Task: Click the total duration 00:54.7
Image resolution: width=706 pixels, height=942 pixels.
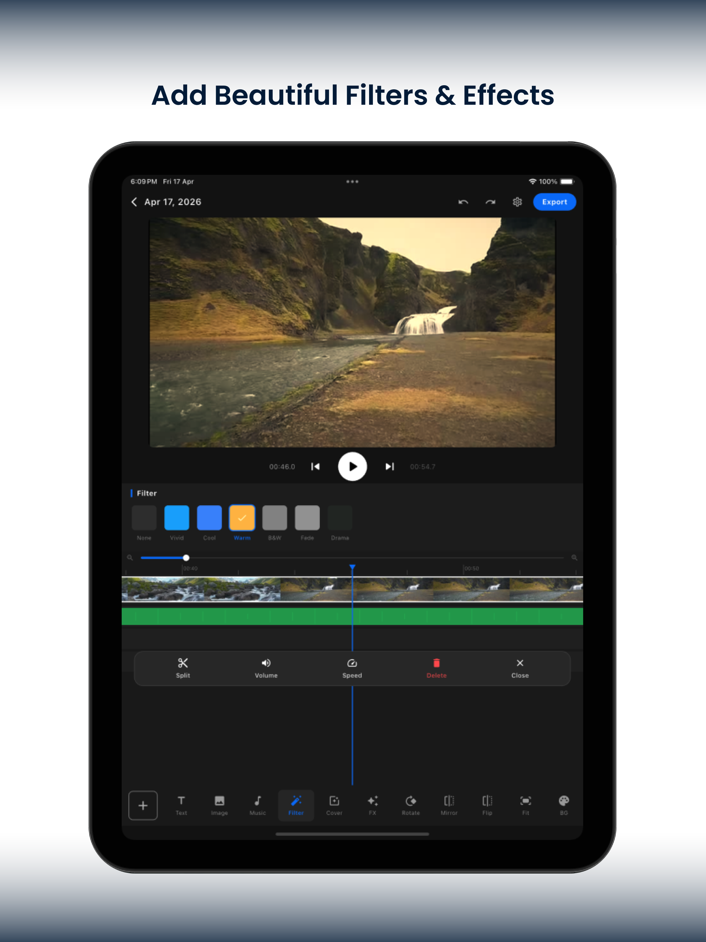Action: [x=422, y=467]
